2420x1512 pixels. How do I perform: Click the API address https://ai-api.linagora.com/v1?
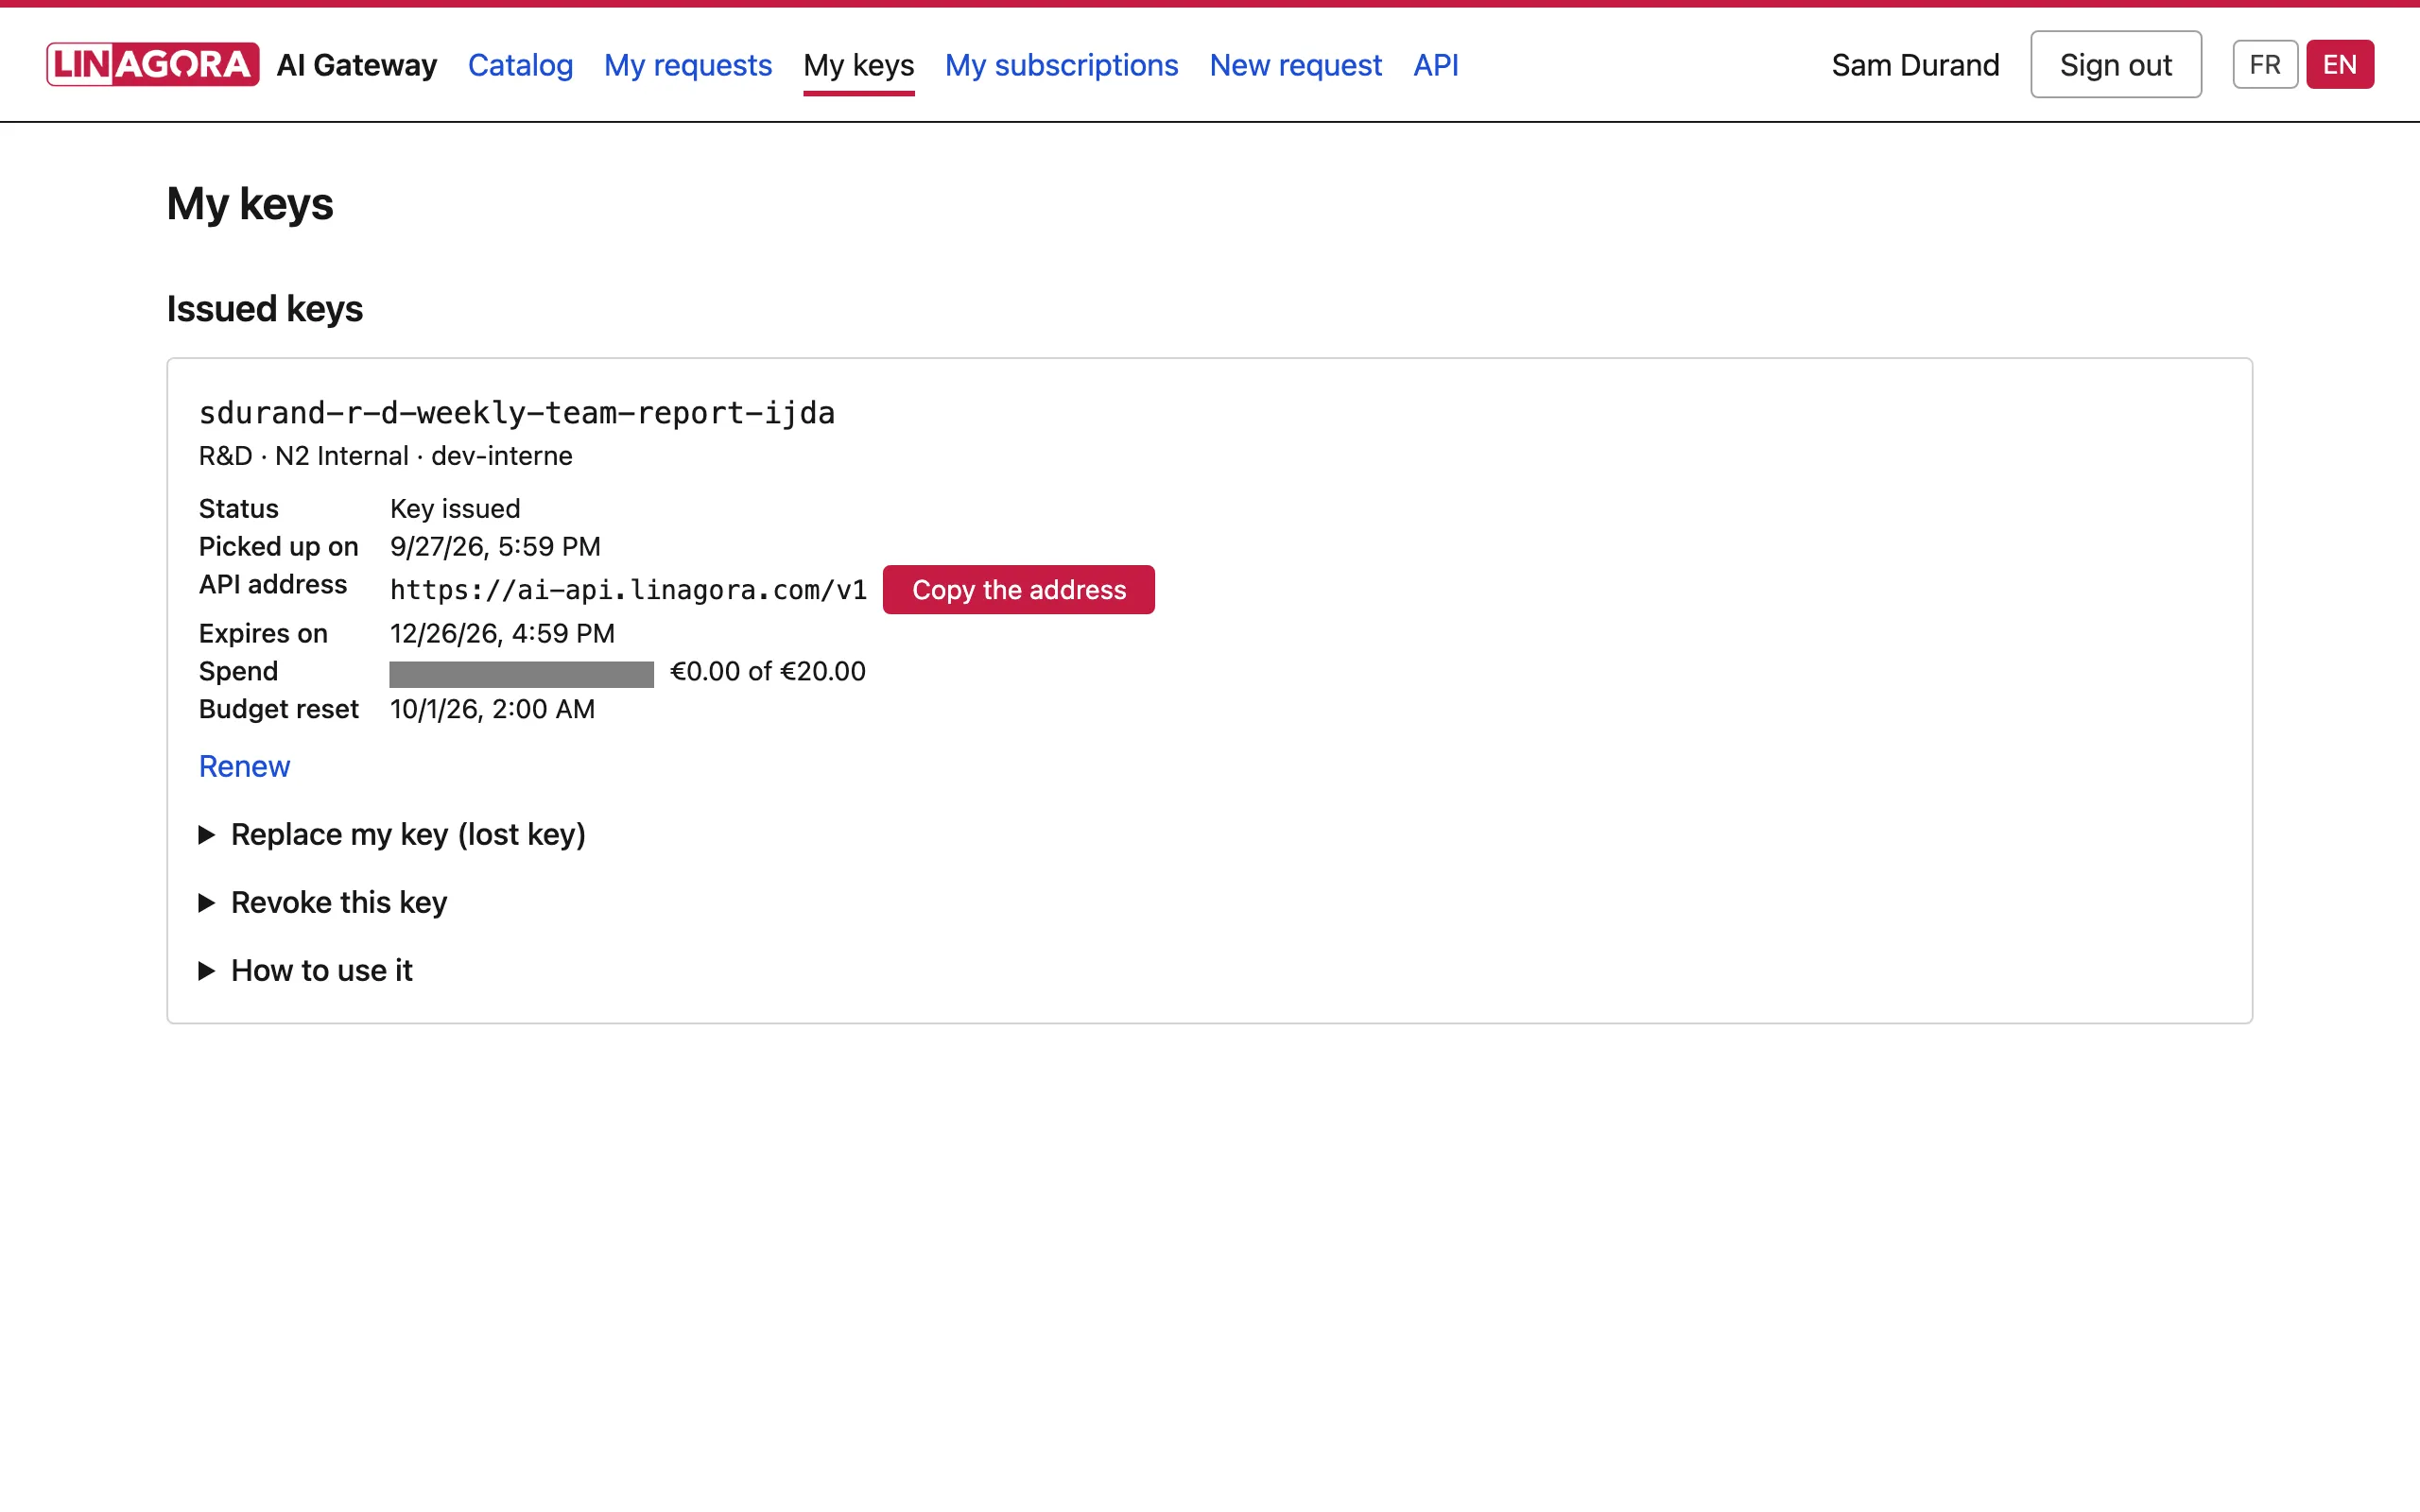[x=628, y=589]
